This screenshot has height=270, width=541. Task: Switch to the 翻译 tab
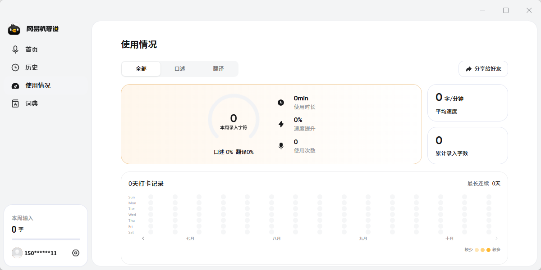pyautogui.click(x=219, y=69)
